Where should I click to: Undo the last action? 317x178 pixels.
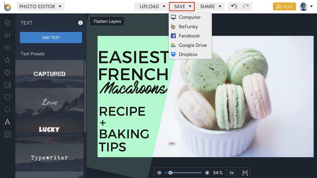point(234,6)
